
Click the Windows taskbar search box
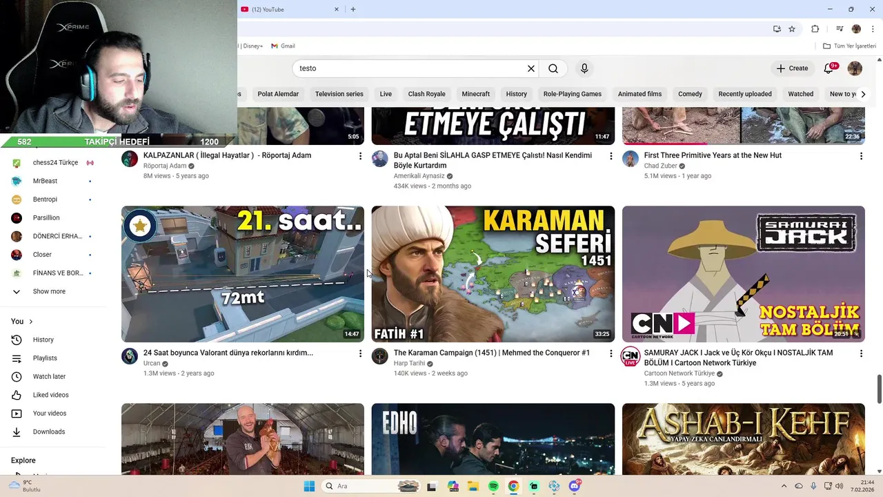coord(370,486)
